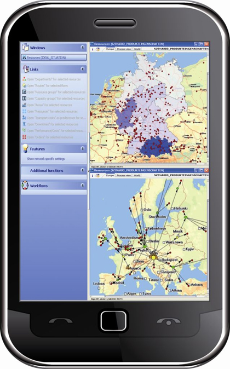230x369 pixels.
Task: Select Process view tab in lower map window
Action: pos(124,175)
